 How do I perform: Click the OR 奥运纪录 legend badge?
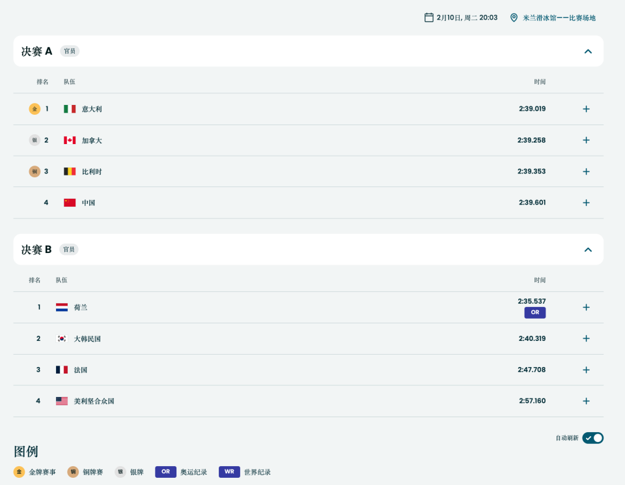click(x=166, y=472)
